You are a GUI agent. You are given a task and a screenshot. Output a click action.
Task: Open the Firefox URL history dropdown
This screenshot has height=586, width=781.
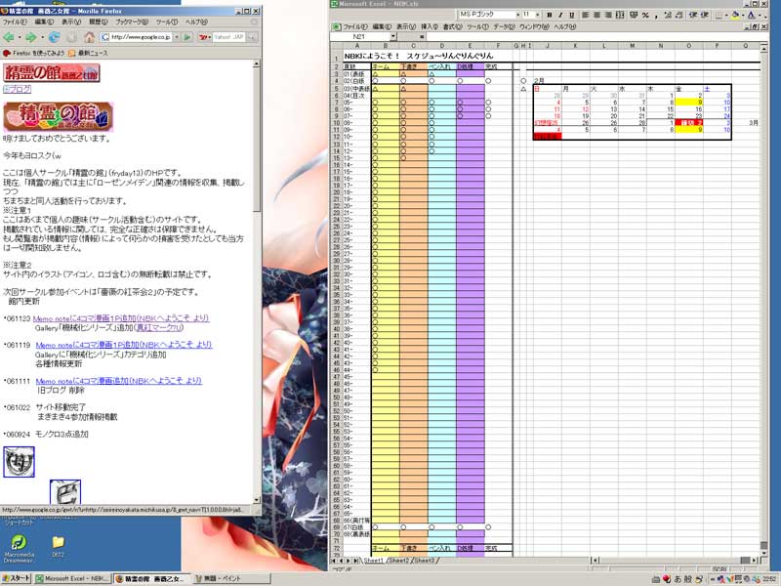[x=177, y=37]
